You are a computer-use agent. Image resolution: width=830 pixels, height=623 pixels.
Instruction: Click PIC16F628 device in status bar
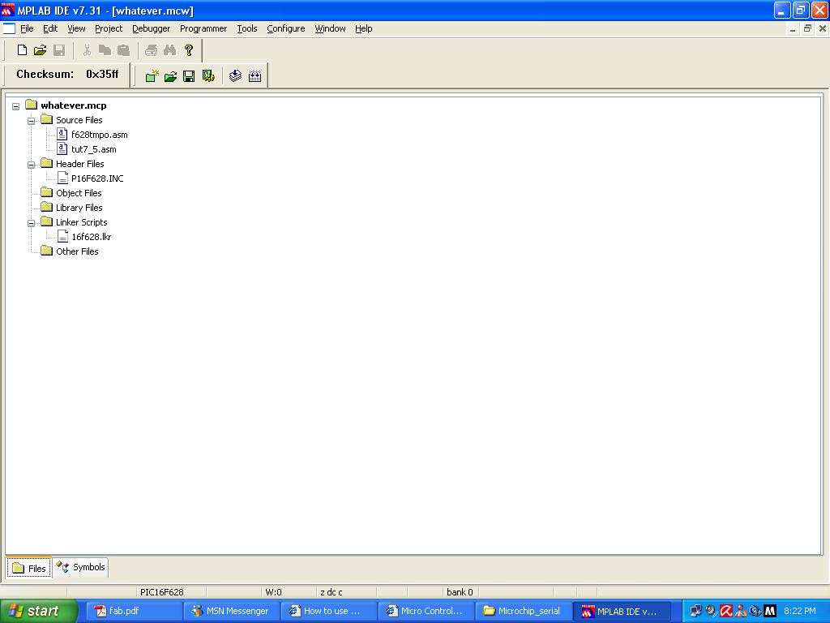pyautogui.click(x=162, y=592)
